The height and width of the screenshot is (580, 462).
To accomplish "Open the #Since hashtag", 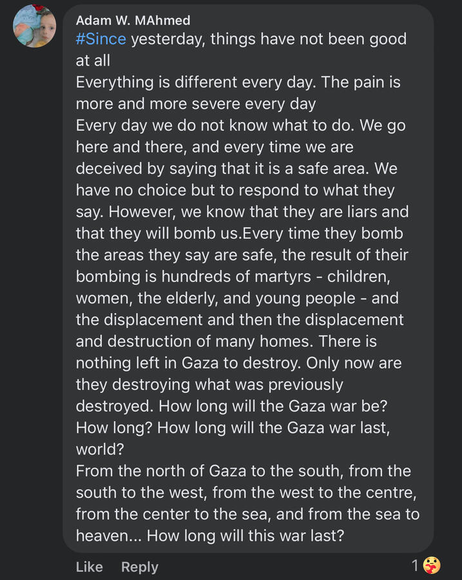I will point(101,39).
